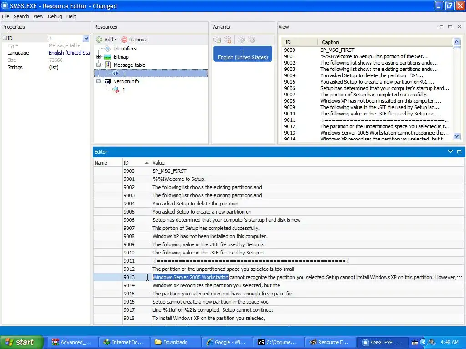
Task: Open the File menu
Action: 5,16
